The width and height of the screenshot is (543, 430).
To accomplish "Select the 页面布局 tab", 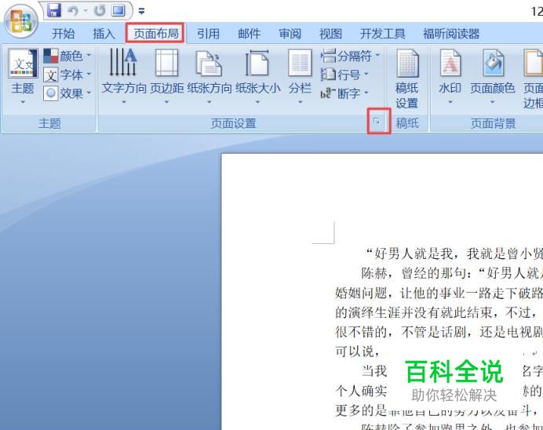I will (x=156, y=33).
